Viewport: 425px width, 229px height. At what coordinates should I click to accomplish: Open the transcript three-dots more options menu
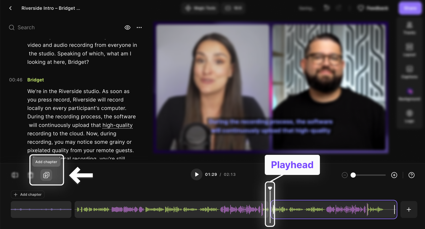pos(139,27)
